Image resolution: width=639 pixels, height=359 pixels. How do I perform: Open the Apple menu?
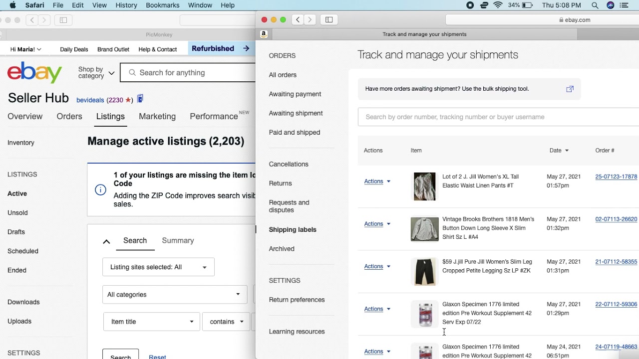click(x=12, y=5)
